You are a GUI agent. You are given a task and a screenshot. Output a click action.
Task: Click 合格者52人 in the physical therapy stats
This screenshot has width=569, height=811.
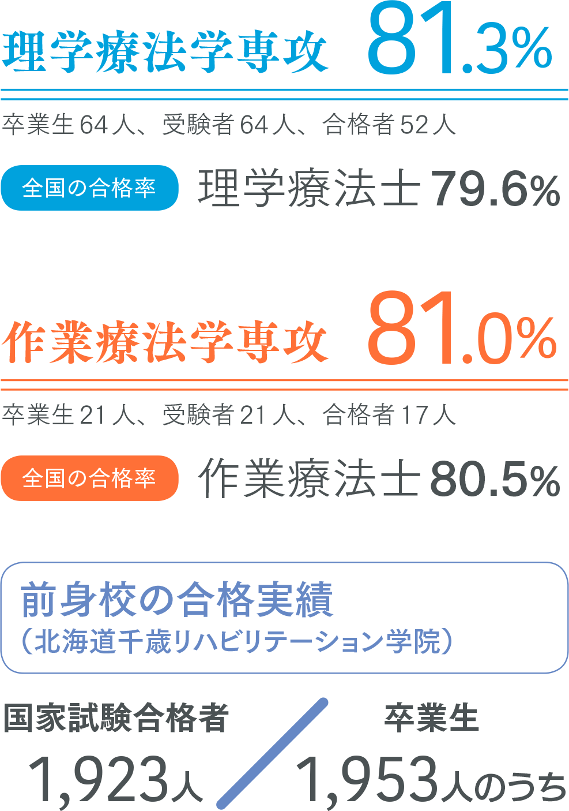389,125
